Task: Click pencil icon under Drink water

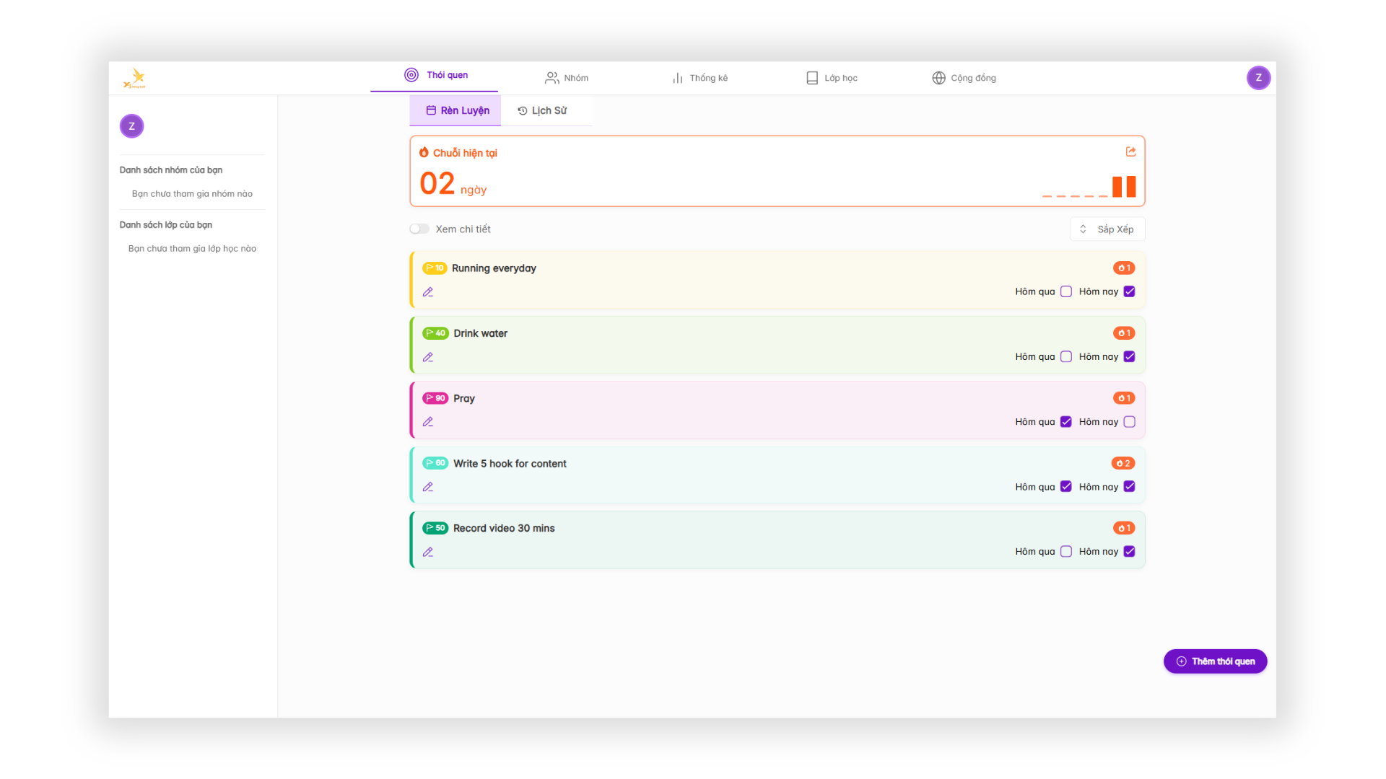Action: pos(428,357)
